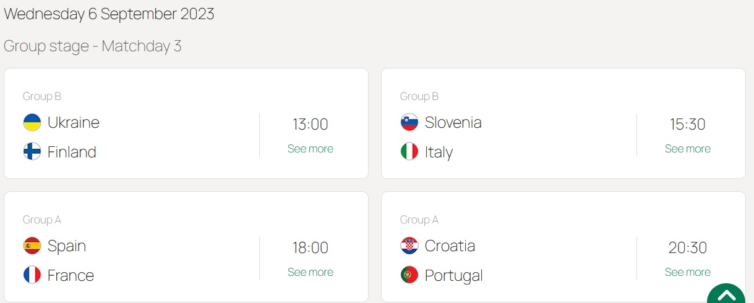Screen dimensions: 754x303
Task: Open See more for Ukraine vs Finland
Action: (x=311, y=149)
